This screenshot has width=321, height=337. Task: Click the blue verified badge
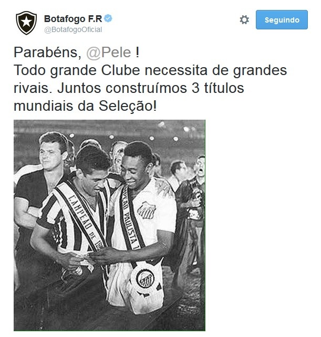click(108, 18)
